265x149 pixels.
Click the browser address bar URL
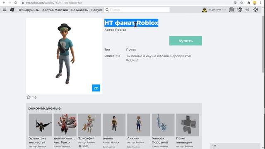[54, 3]
